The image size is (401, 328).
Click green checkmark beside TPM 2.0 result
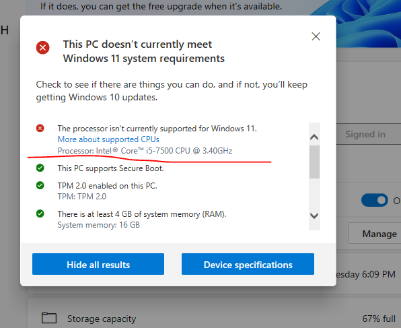coord(40,185)
